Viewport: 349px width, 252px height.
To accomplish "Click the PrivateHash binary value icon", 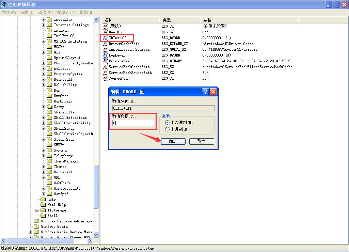I will click(106, 61).
